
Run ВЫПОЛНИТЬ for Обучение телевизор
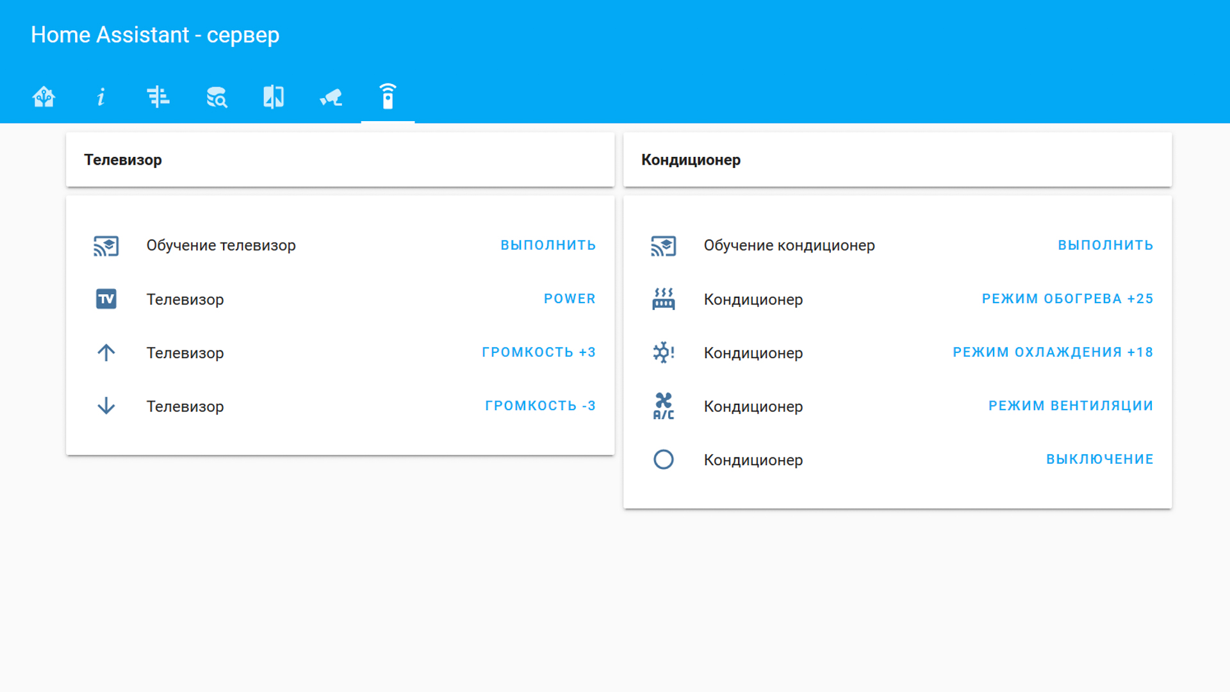pyautogui.click(x=548, y=245)
